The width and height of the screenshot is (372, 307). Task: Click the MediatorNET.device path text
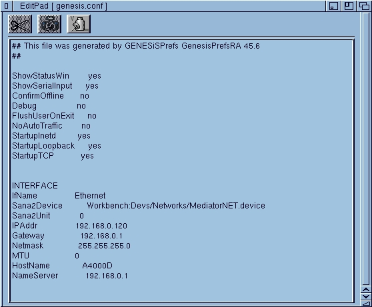tap(176, 206)
